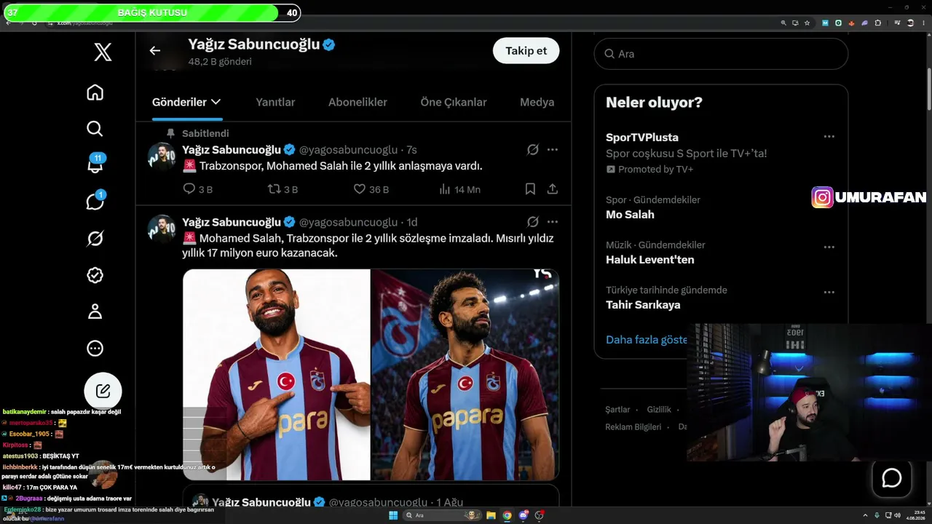This screenshot has width=932, height=524.
Task: Bookmark this page with Chrome's star icon
Action: point(807,23)
